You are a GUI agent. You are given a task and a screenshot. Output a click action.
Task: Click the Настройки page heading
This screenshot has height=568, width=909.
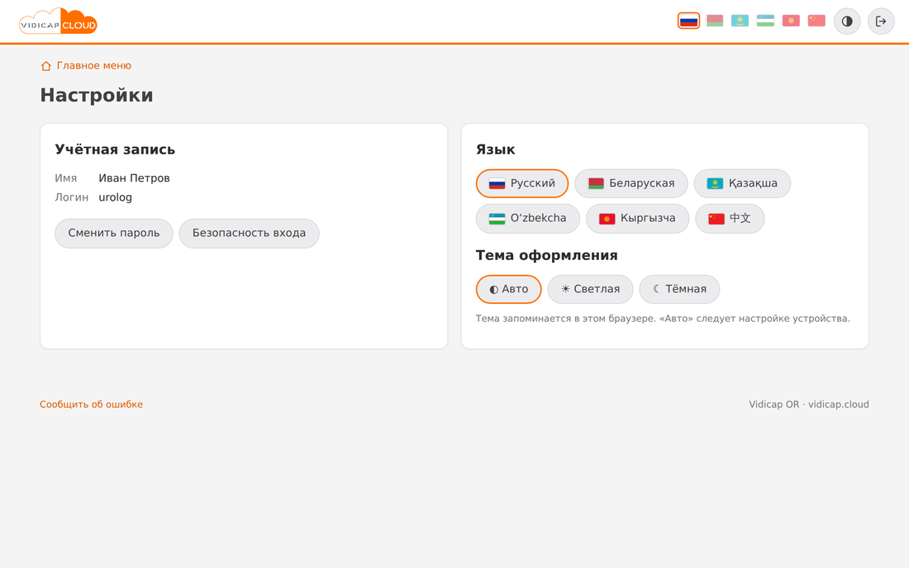click(x=96, y=95)
